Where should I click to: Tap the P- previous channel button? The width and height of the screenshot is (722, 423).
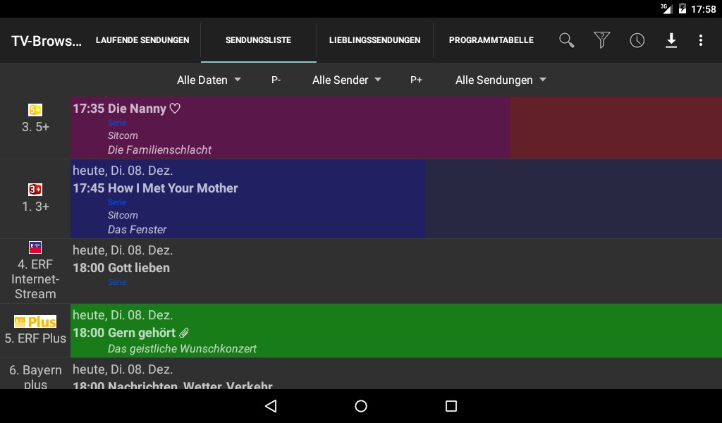tap(276, 80)
